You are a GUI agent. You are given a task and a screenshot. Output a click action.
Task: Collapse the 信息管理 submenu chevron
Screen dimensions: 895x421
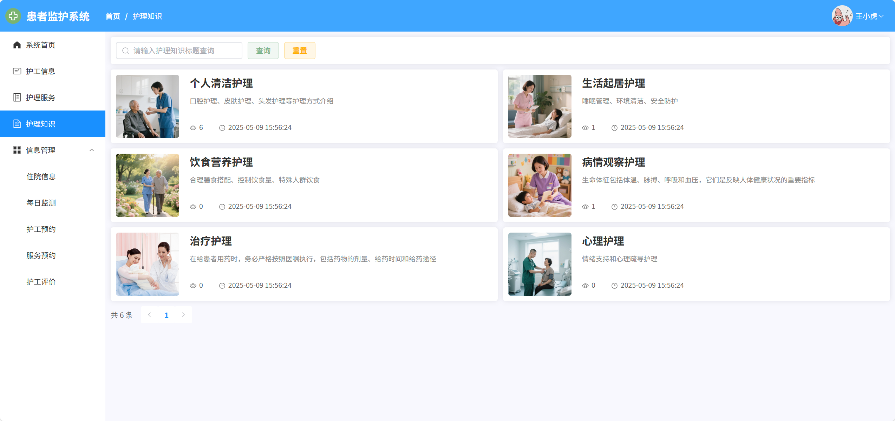[92, 150]
